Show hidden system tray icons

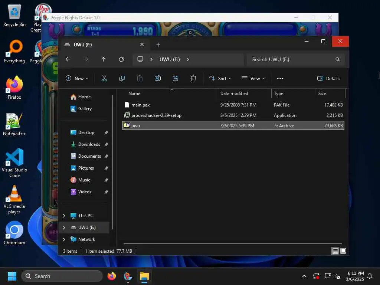pos(304,276)
